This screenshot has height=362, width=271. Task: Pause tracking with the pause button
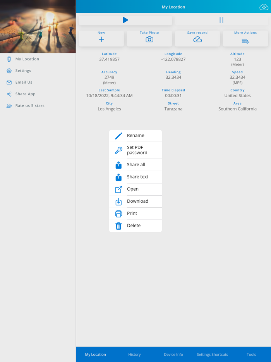tap(221, 20)
